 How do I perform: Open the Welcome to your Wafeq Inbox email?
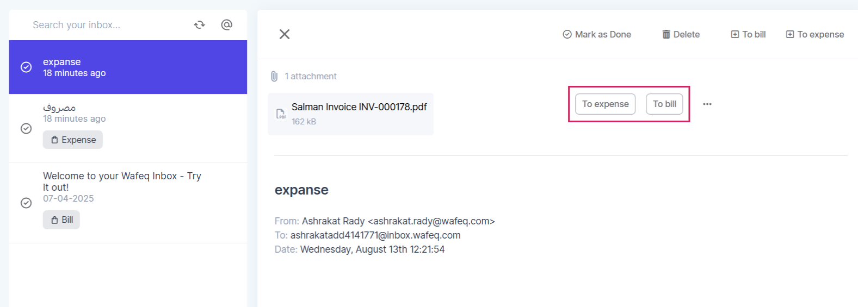[128, 203]
